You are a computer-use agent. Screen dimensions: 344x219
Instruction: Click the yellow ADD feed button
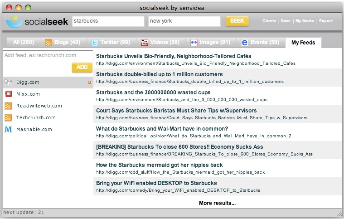[x=82, y=67]
